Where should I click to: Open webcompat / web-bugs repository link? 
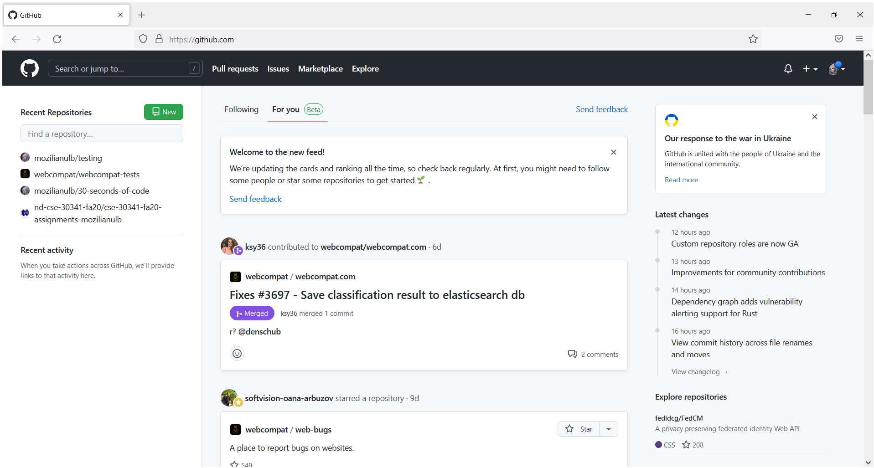288,430
